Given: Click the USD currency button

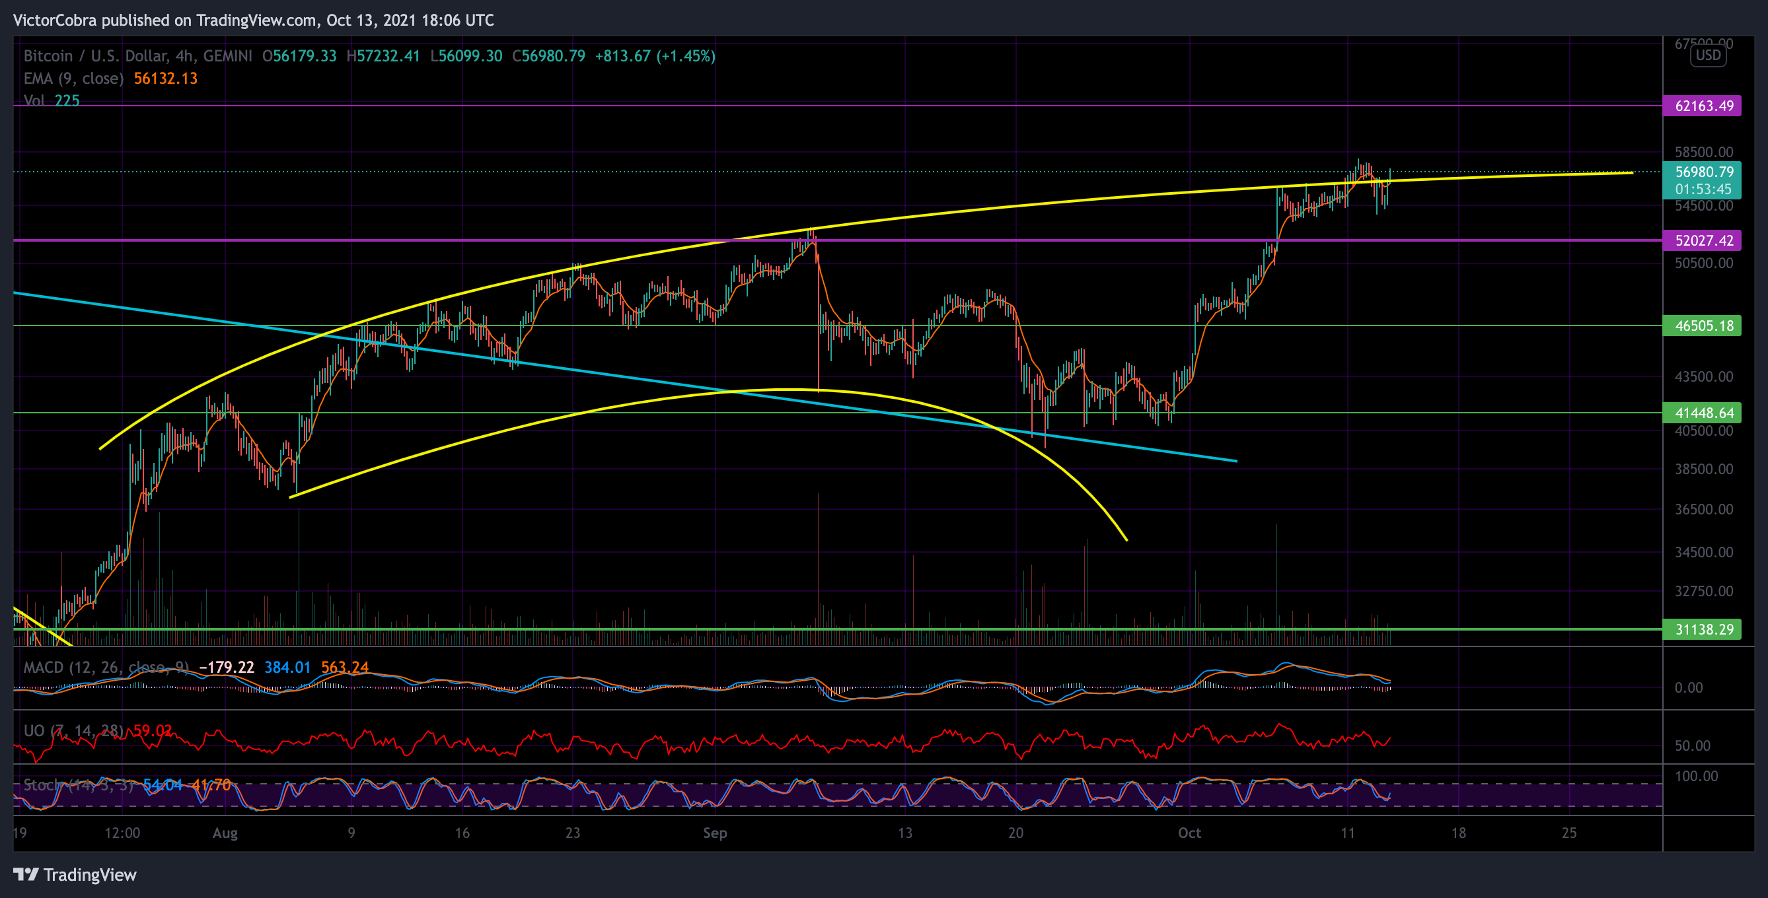Looking at the screenshot, I should click(x=1709, y=55).
